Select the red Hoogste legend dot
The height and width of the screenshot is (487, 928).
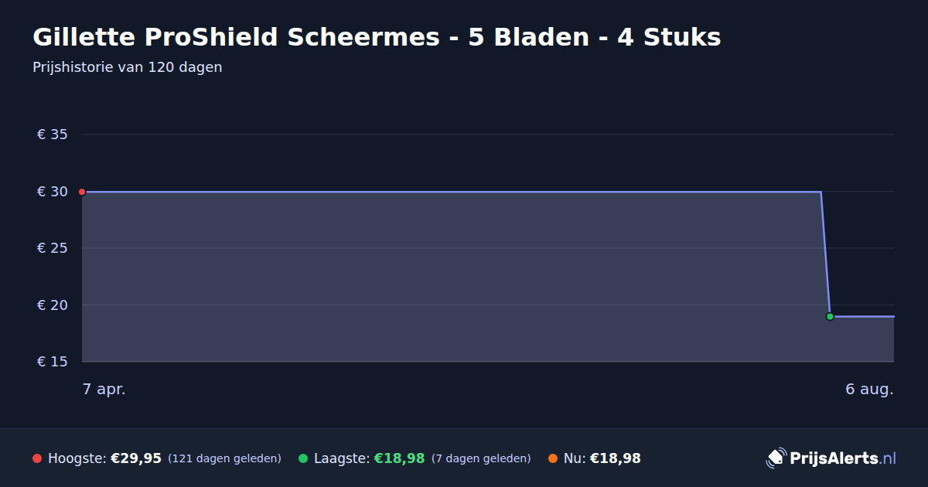(37, 458)
